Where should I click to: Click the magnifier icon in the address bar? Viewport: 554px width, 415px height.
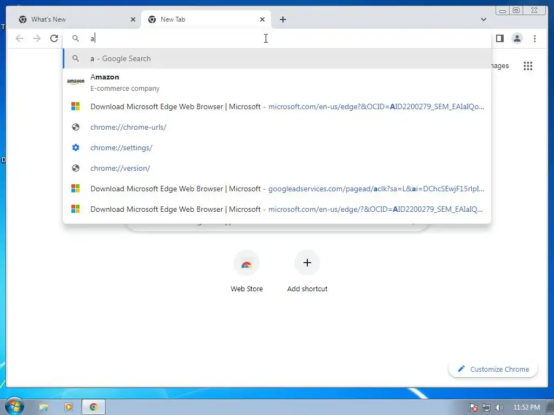pyautogui.click(x=76, y=38)
